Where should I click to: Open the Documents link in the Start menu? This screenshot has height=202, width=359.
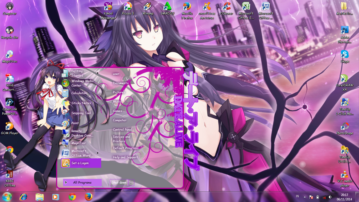point(121,83)
